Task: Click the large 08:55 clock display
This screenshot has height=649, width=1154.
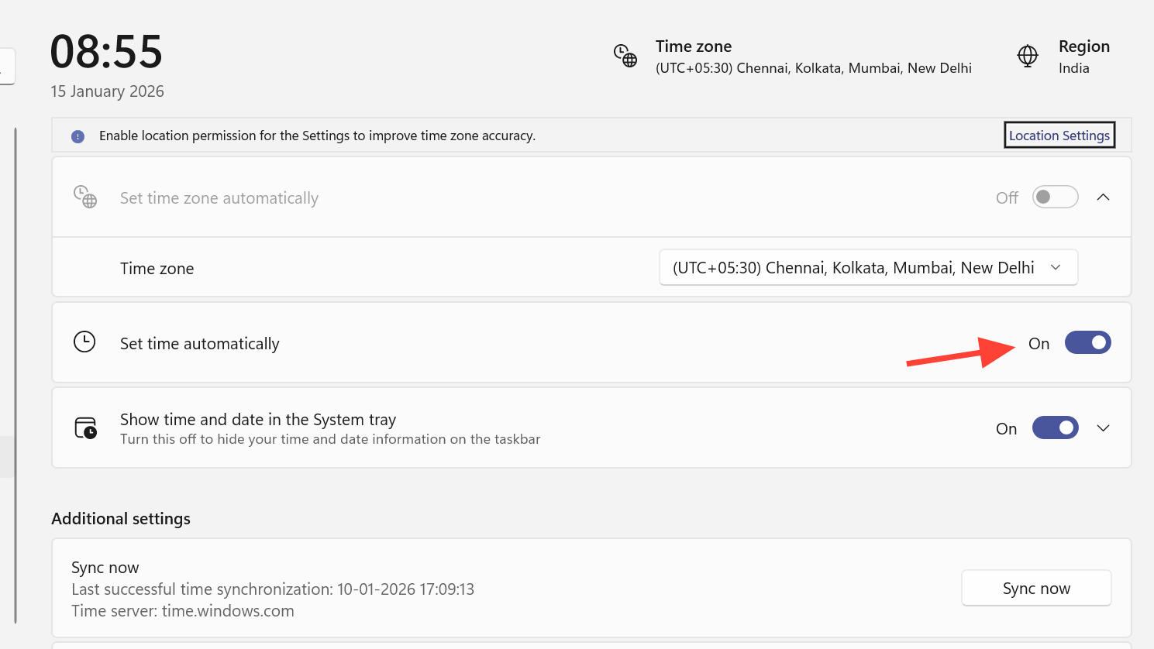Action: click(x=106, y=52)
